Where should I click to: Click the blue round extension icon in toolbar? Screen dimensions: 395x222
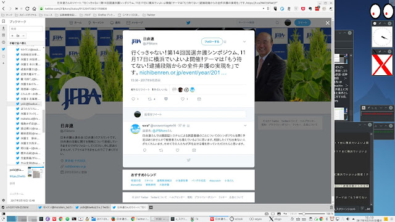point(282,9)
